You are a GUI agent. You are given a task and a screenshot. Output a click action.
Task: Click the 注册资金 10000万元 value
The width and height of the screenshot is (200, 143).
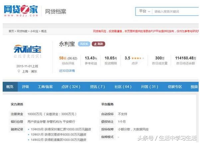(52, 114)
